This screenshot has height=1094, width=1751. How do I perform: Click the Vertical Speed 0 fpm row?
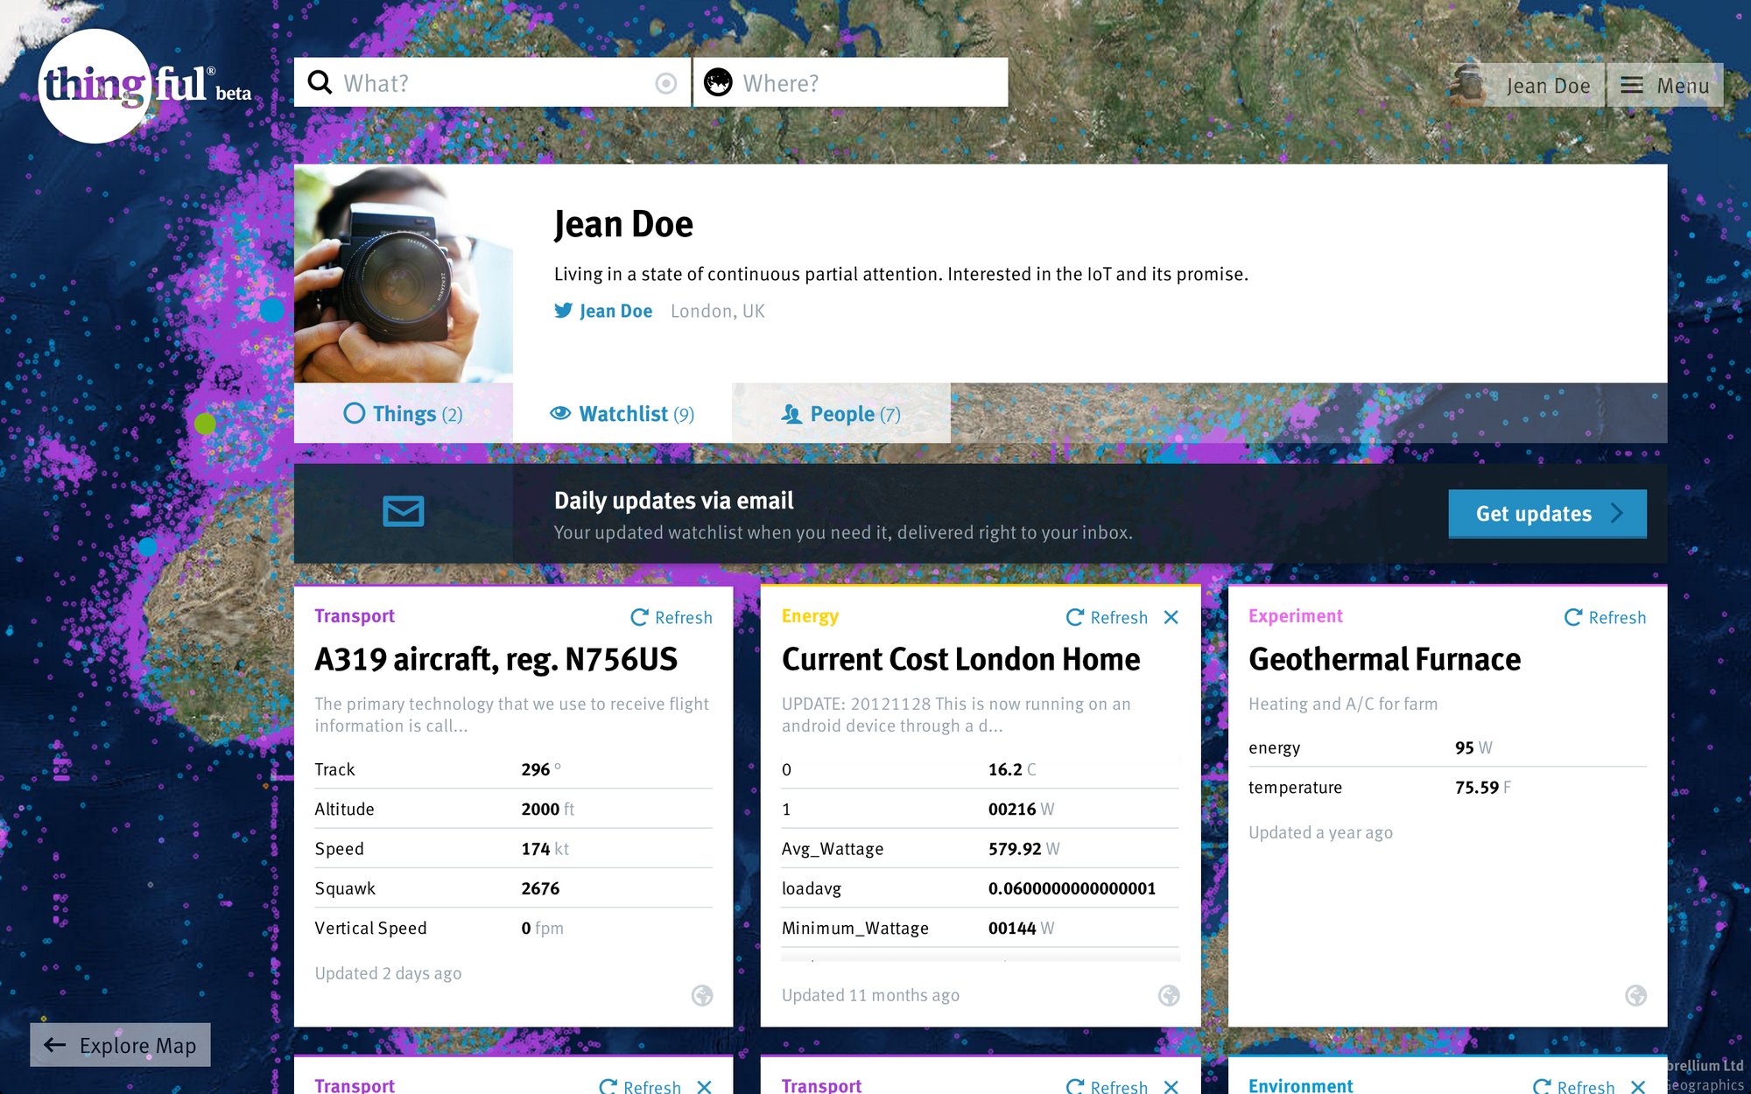tap(513, 928)
